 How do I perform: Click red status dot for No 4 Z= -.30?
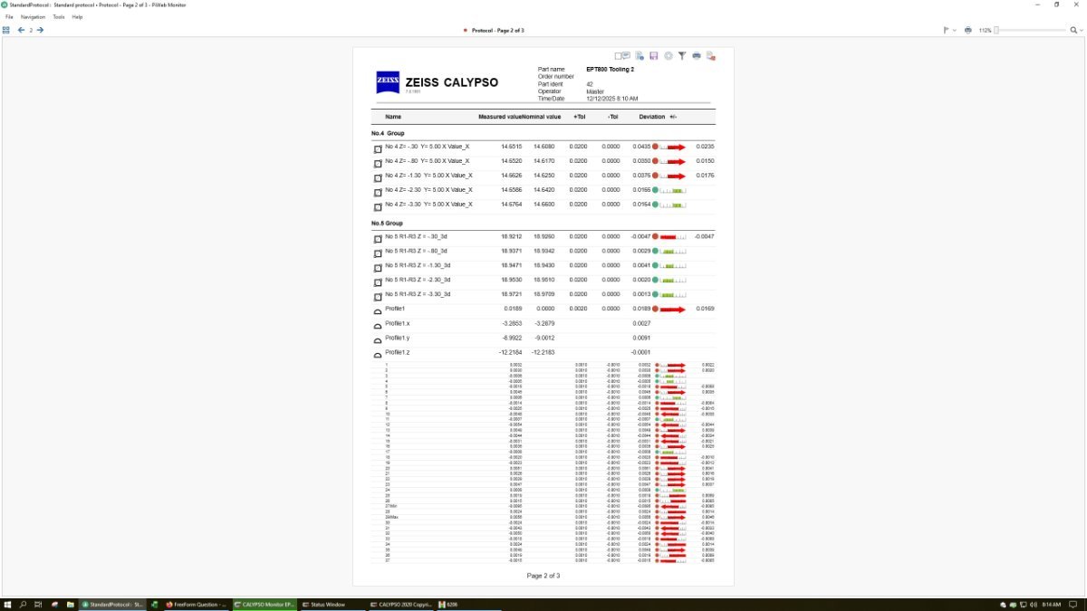tap(655, 146)
